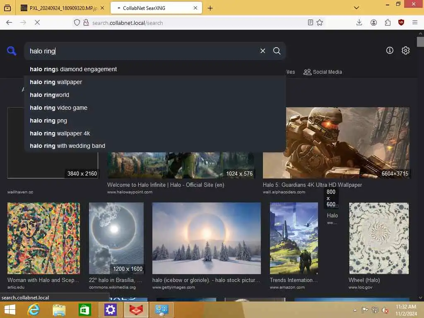Screen dimensions: 424x318
Task: Toggle reader view icon
Action: (x=311, y=22)
